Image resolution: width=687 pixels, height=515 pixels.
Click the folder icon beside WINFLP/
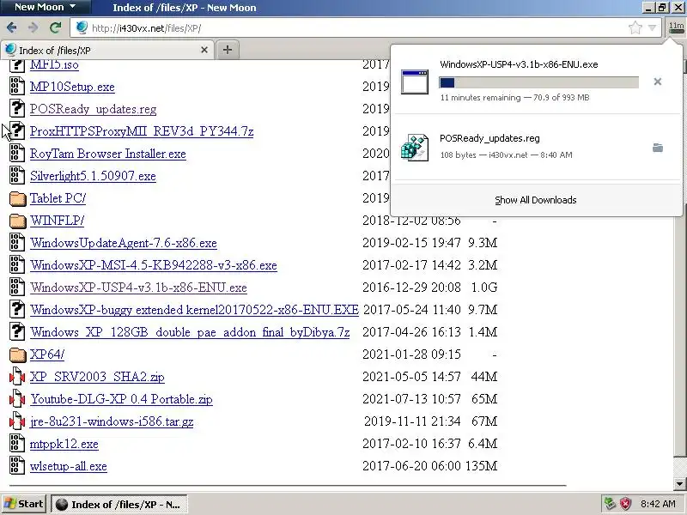pyautogui.click(x=17, y=221)
